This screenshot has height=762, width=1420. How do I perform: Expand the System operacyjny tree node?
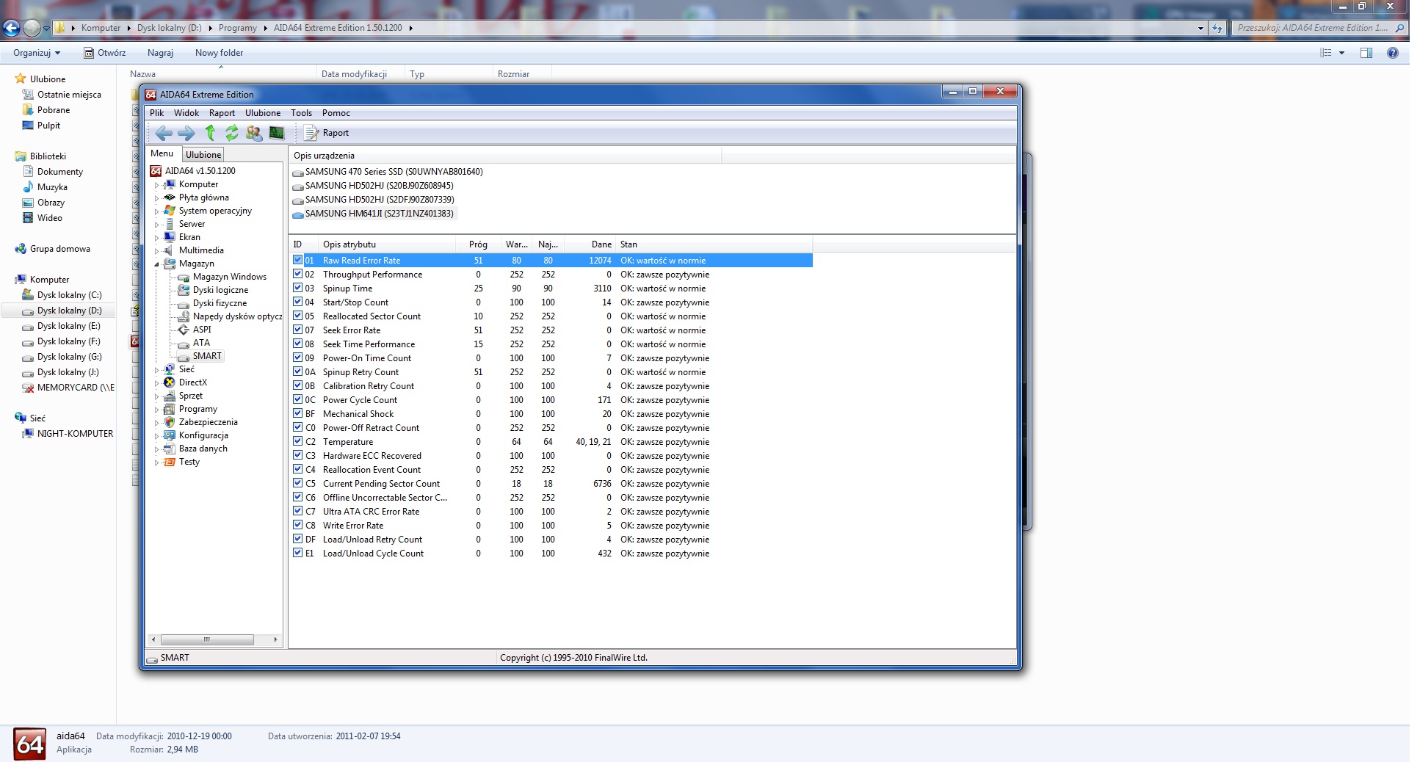click(156, 211)
